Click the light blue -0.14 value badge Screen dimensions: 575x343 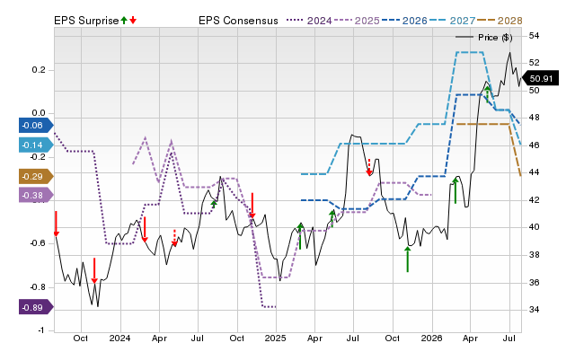[x=36, y=145]
